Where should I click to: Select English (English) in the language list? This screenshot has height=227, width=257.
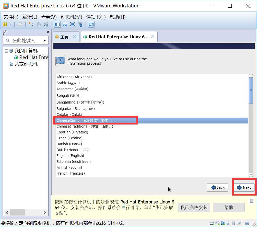click(x=151, y=156)
